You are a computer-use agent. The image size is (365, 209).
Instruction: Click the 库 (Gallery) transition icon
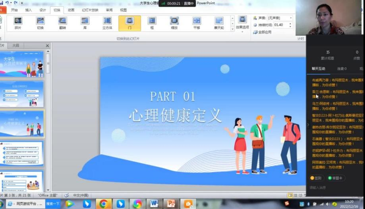click(85, 23)
